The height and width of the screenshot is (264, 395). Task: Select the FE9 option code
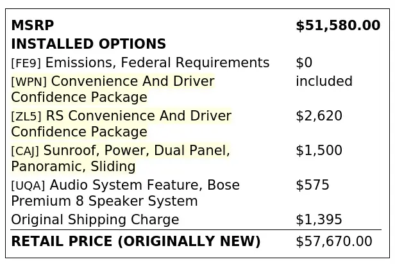26,63
